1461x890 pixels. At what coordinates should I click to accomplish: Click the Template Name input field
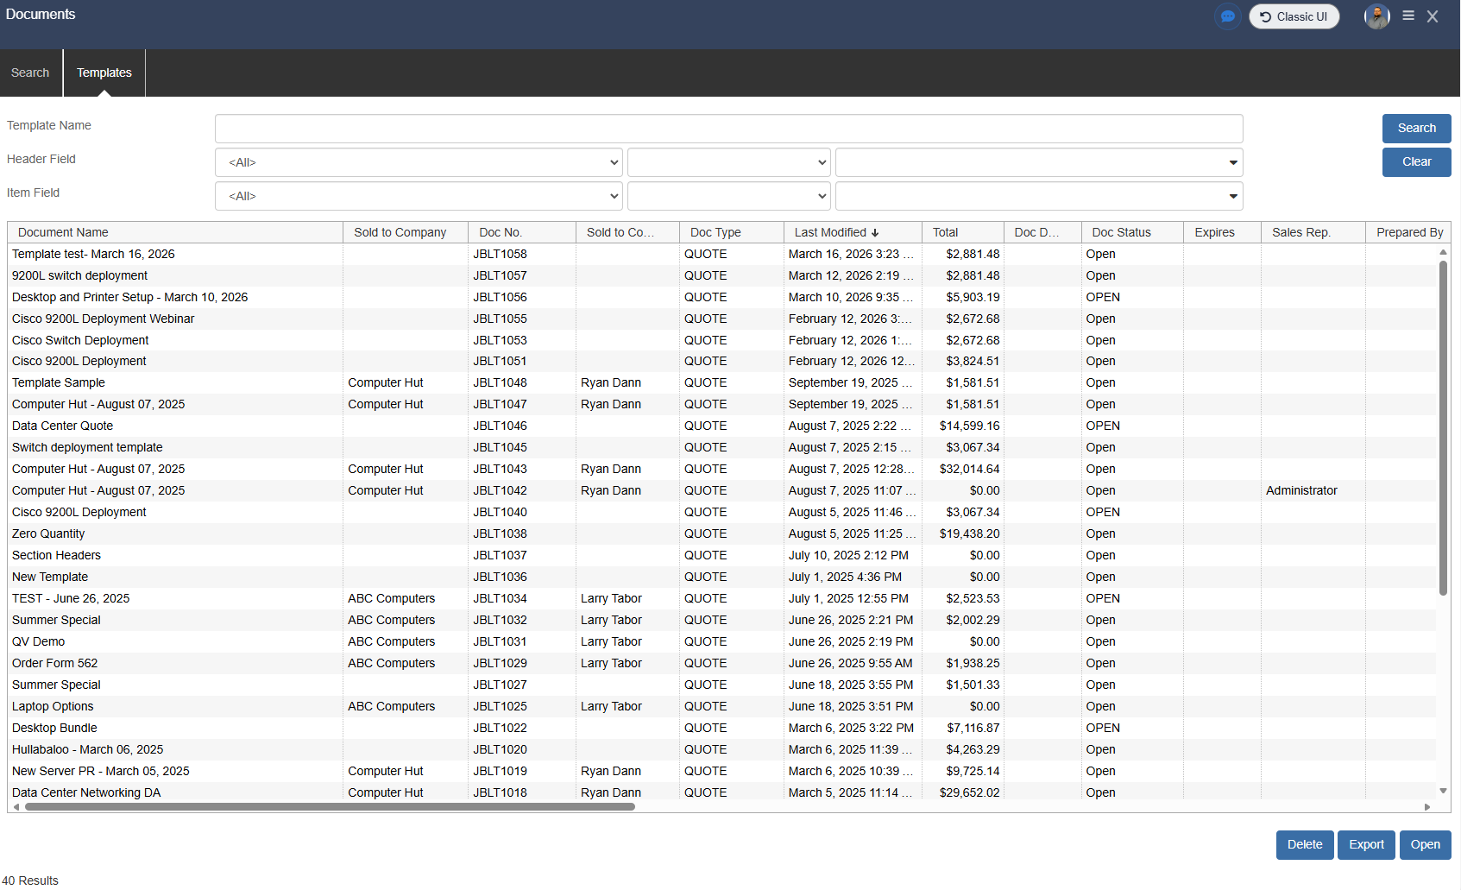click(728, 129)
